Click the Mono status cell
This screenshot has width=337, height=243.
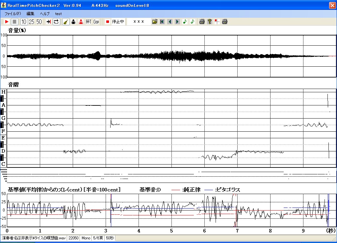click(86, 238)
